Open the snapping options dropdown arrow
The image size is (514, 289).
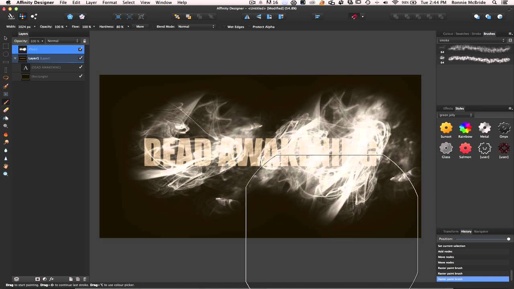[363, 16]
